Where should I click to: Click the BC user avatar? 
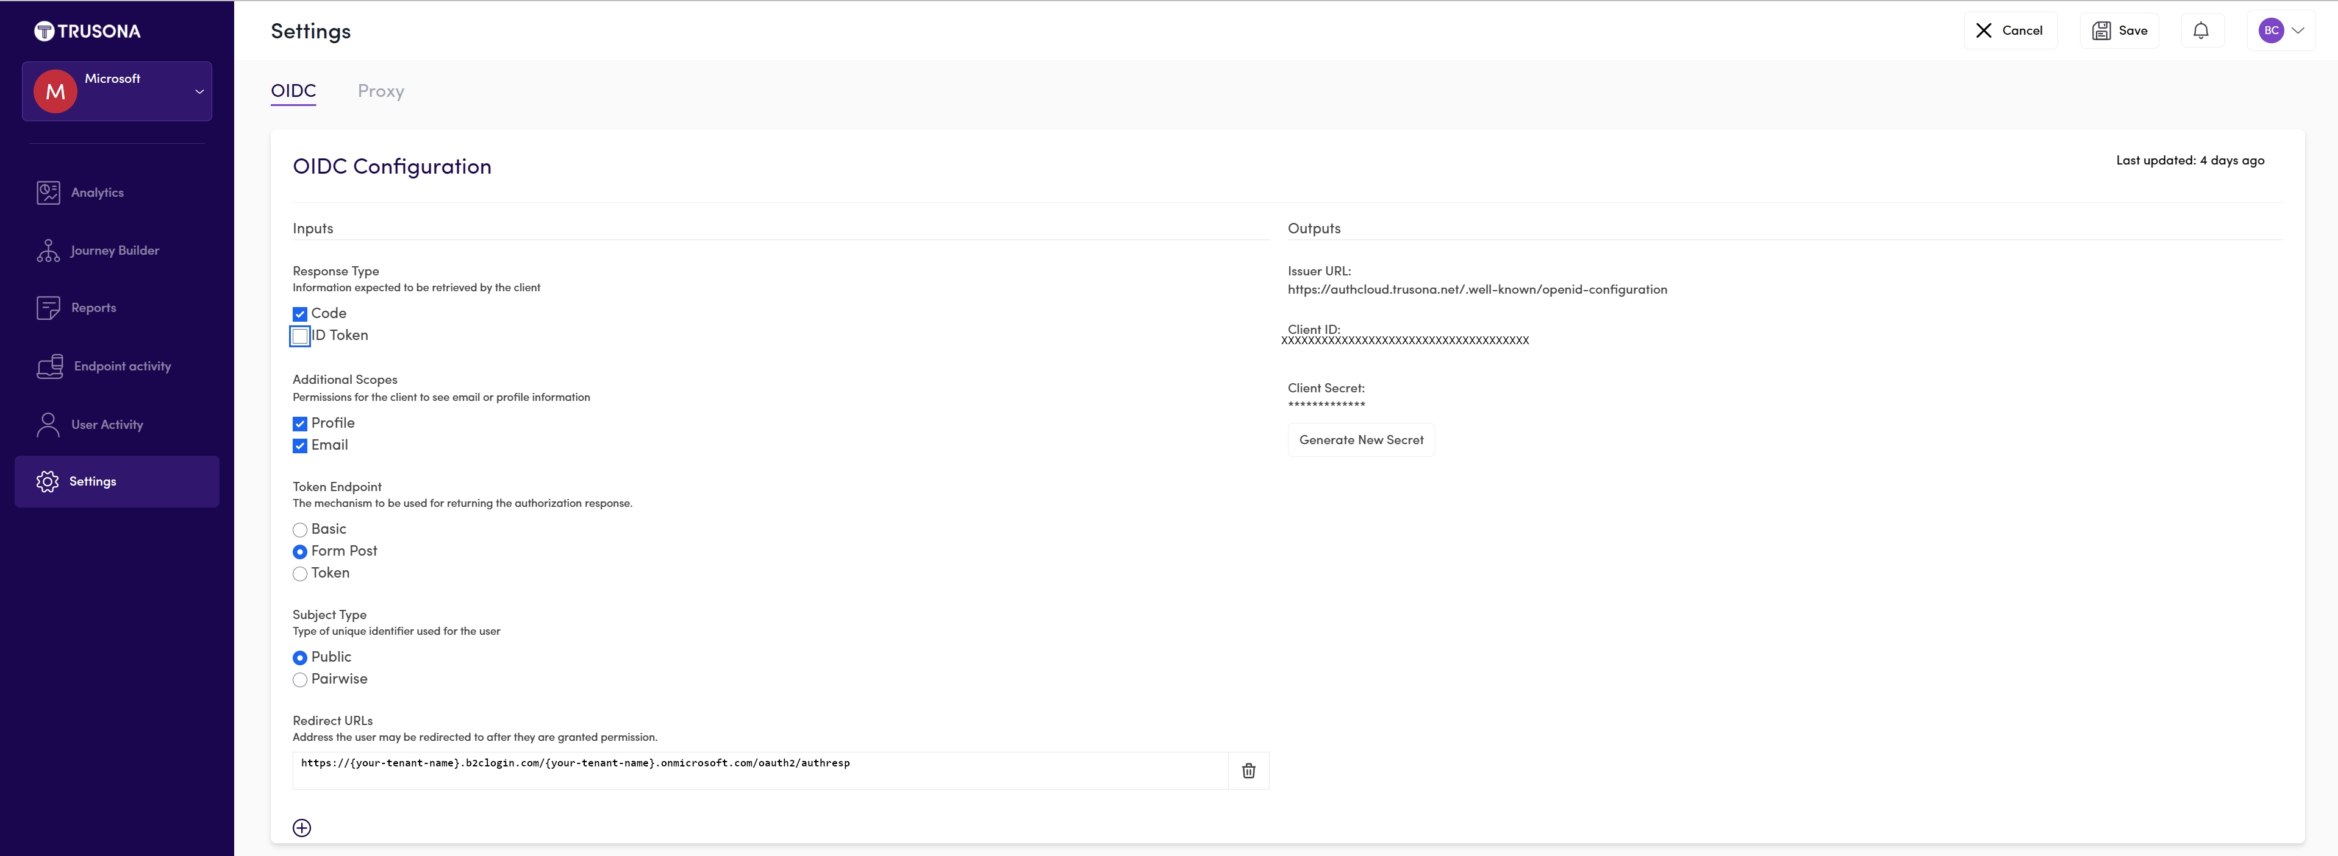point(2271,31)
